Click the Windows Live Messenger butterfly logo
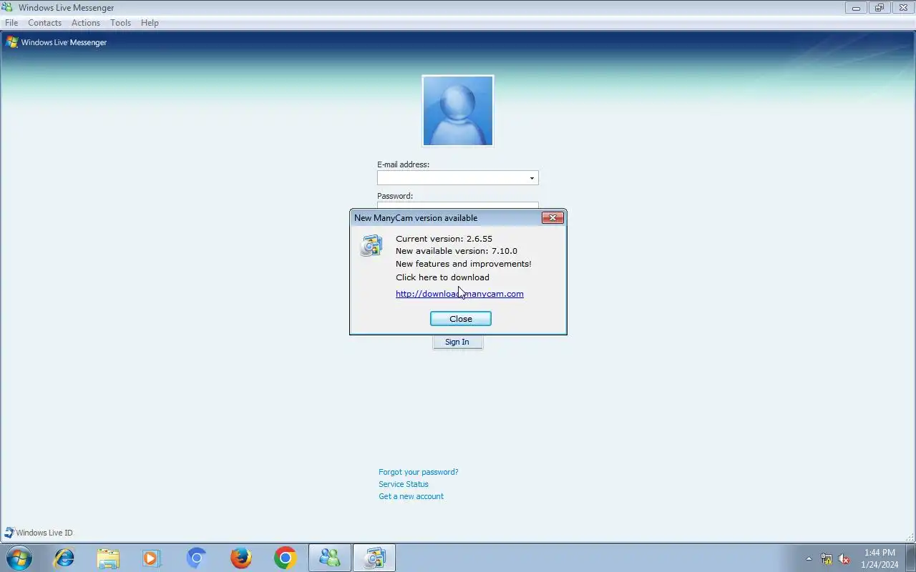 [11, 42]
